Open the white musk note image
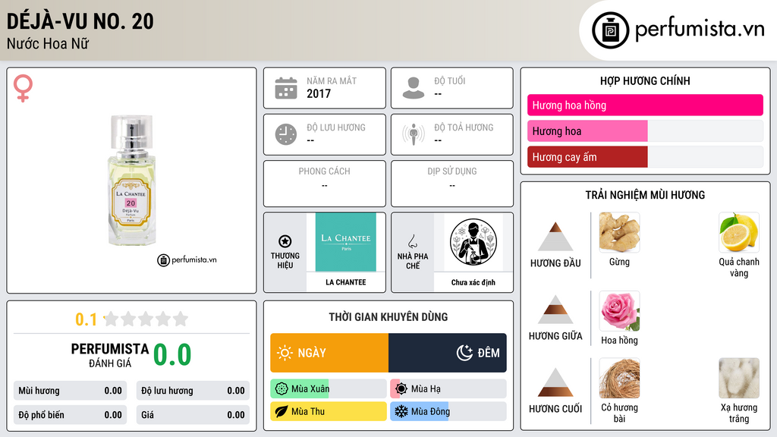Viewport: 777px width, 437px height. click(x=739, y=378)
